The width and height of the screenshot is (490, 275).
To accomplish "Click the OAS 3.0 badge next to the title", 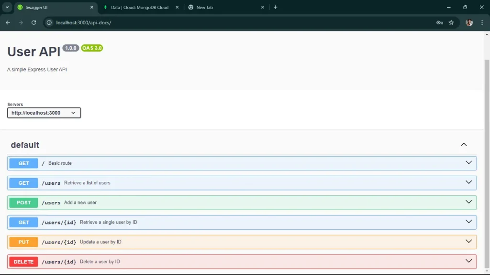I will (91, 48).
